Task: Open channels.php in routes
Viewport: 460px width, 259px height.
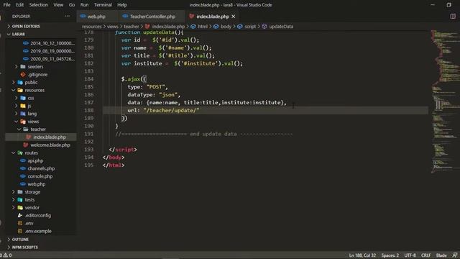Action: [41, 168]
